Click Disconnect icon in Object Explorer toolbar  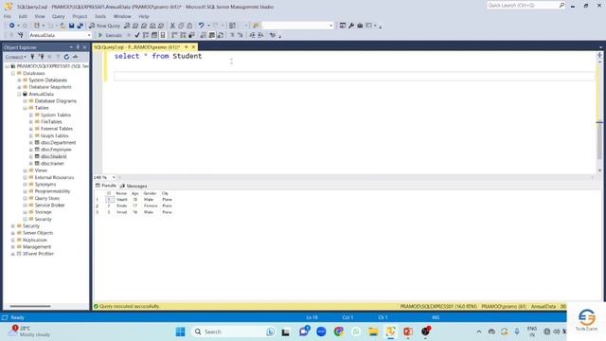[42, 57]
